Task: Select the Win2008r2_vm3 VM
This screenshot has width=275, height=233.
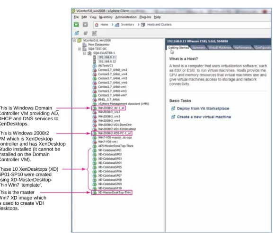Action: pyautogui.click(x=109, y=116)
